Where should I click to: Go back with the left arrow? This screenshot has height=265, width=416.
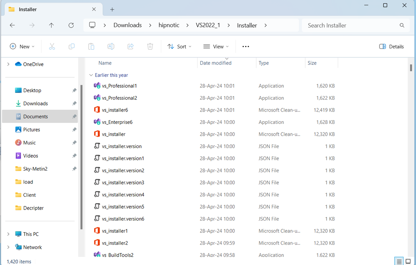[12, 25]
